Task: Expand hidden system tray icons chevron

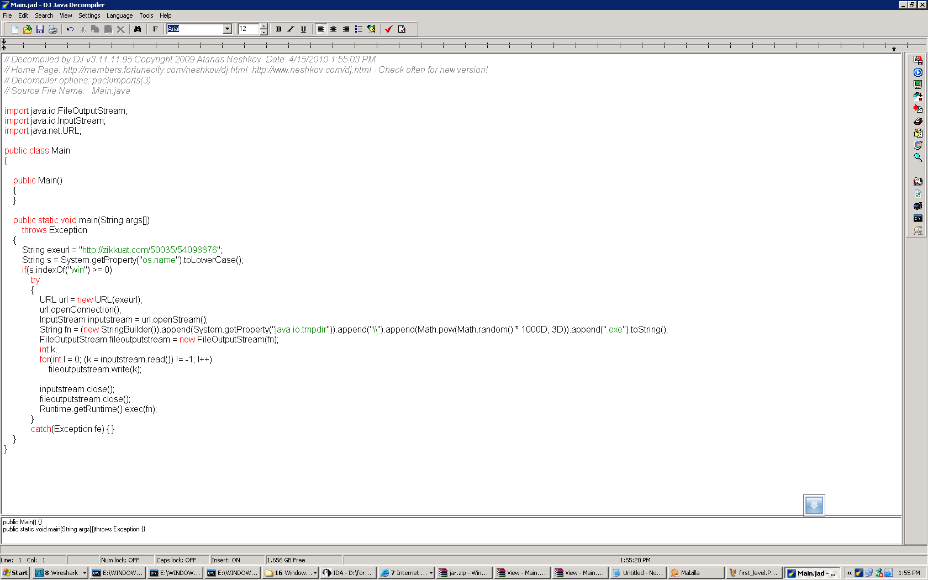Action: (850, 573)
